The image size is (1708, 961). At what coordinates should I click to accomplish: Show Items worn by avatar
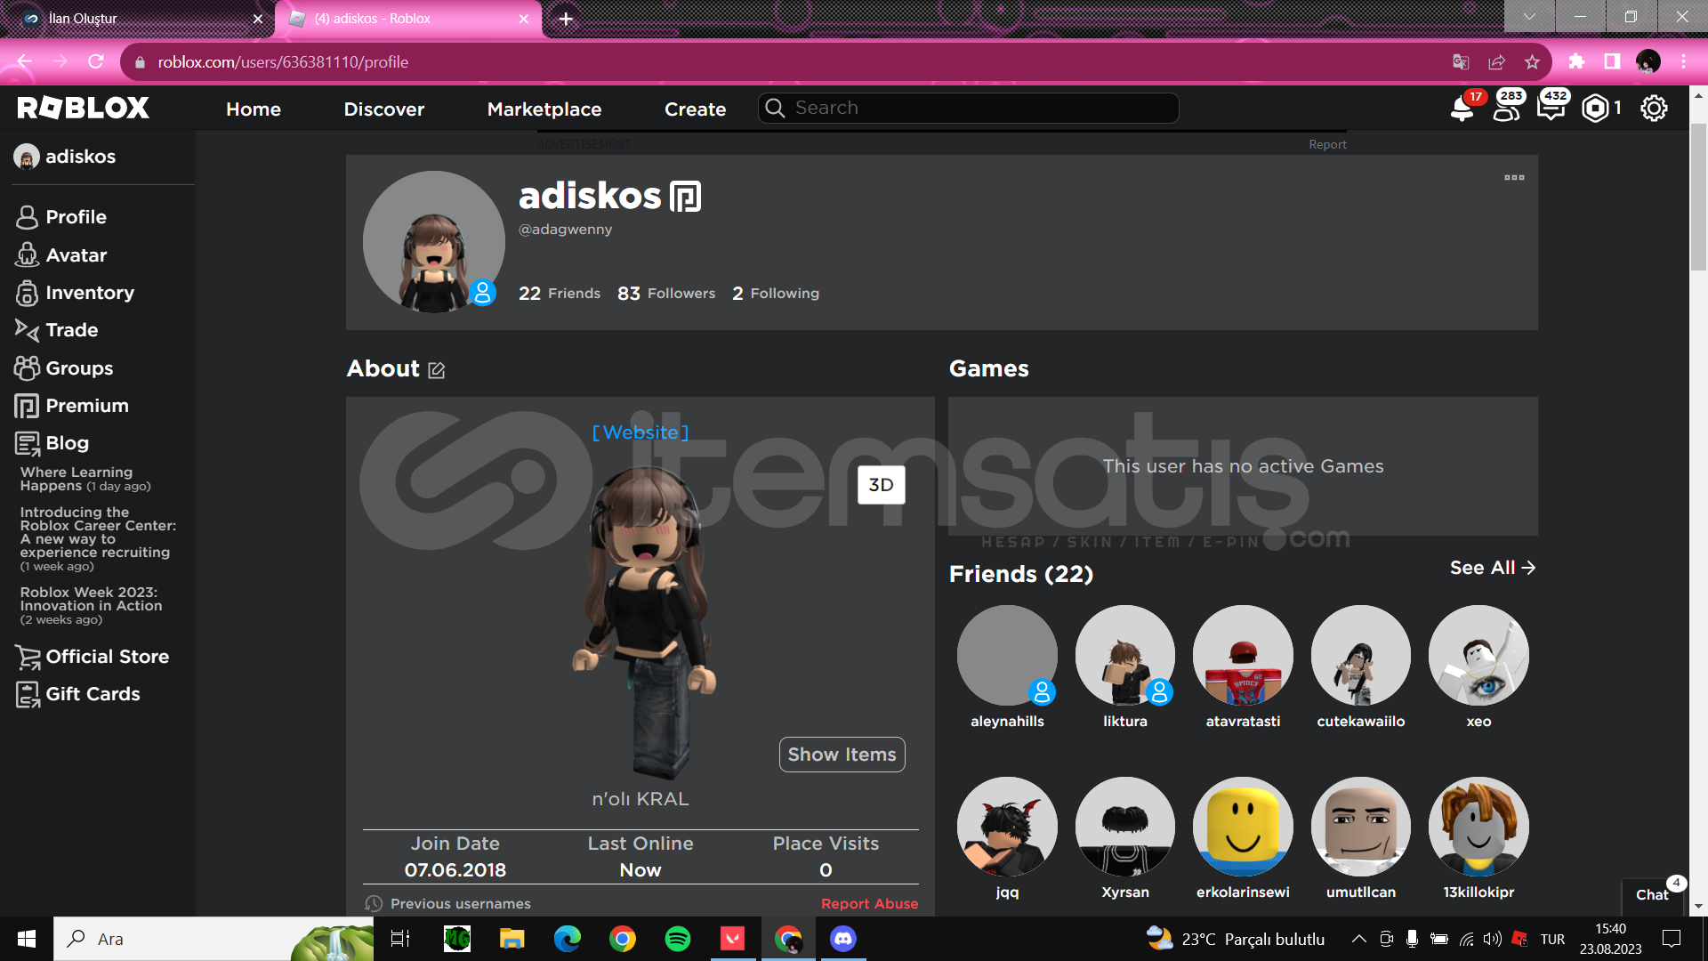pyautogui.click(x=842, y=755)
